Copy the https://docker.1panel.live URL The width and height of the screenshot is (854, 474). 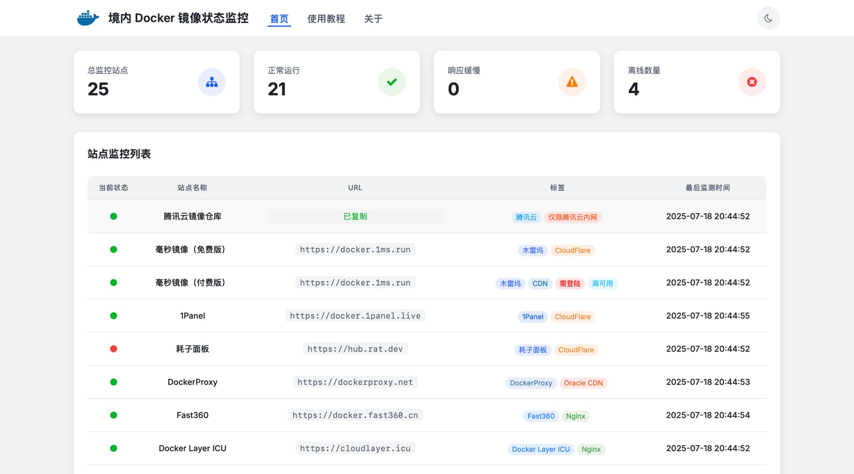point(355,316)
